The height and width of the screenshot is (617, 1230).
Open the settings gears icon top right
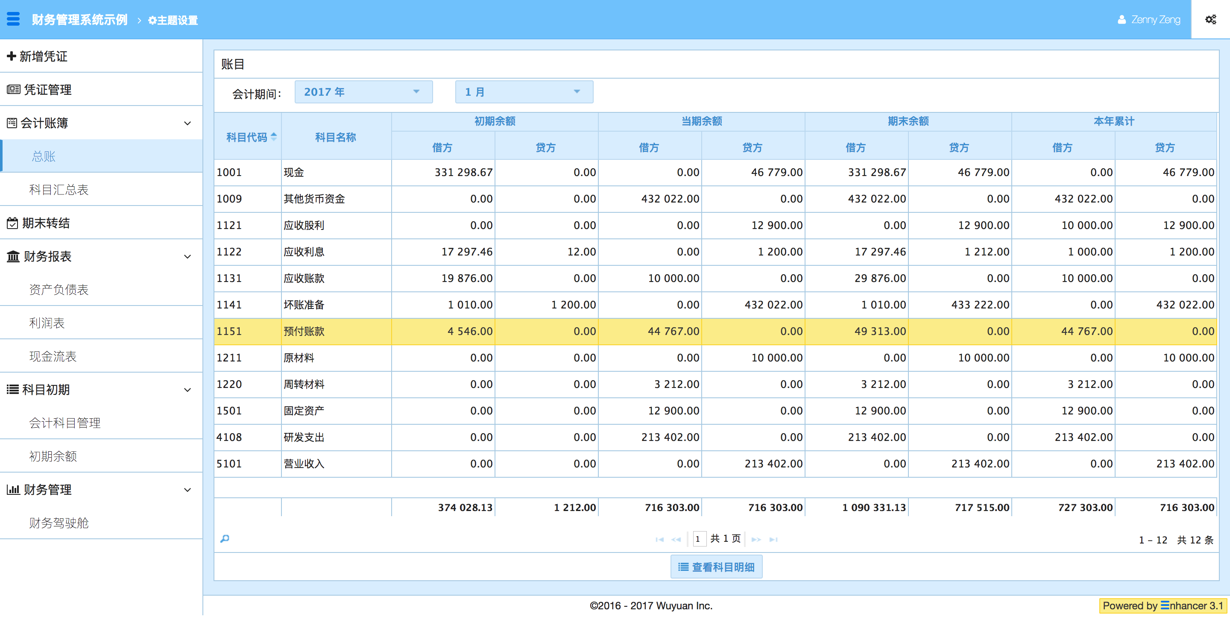click(x=1210, y=20)
